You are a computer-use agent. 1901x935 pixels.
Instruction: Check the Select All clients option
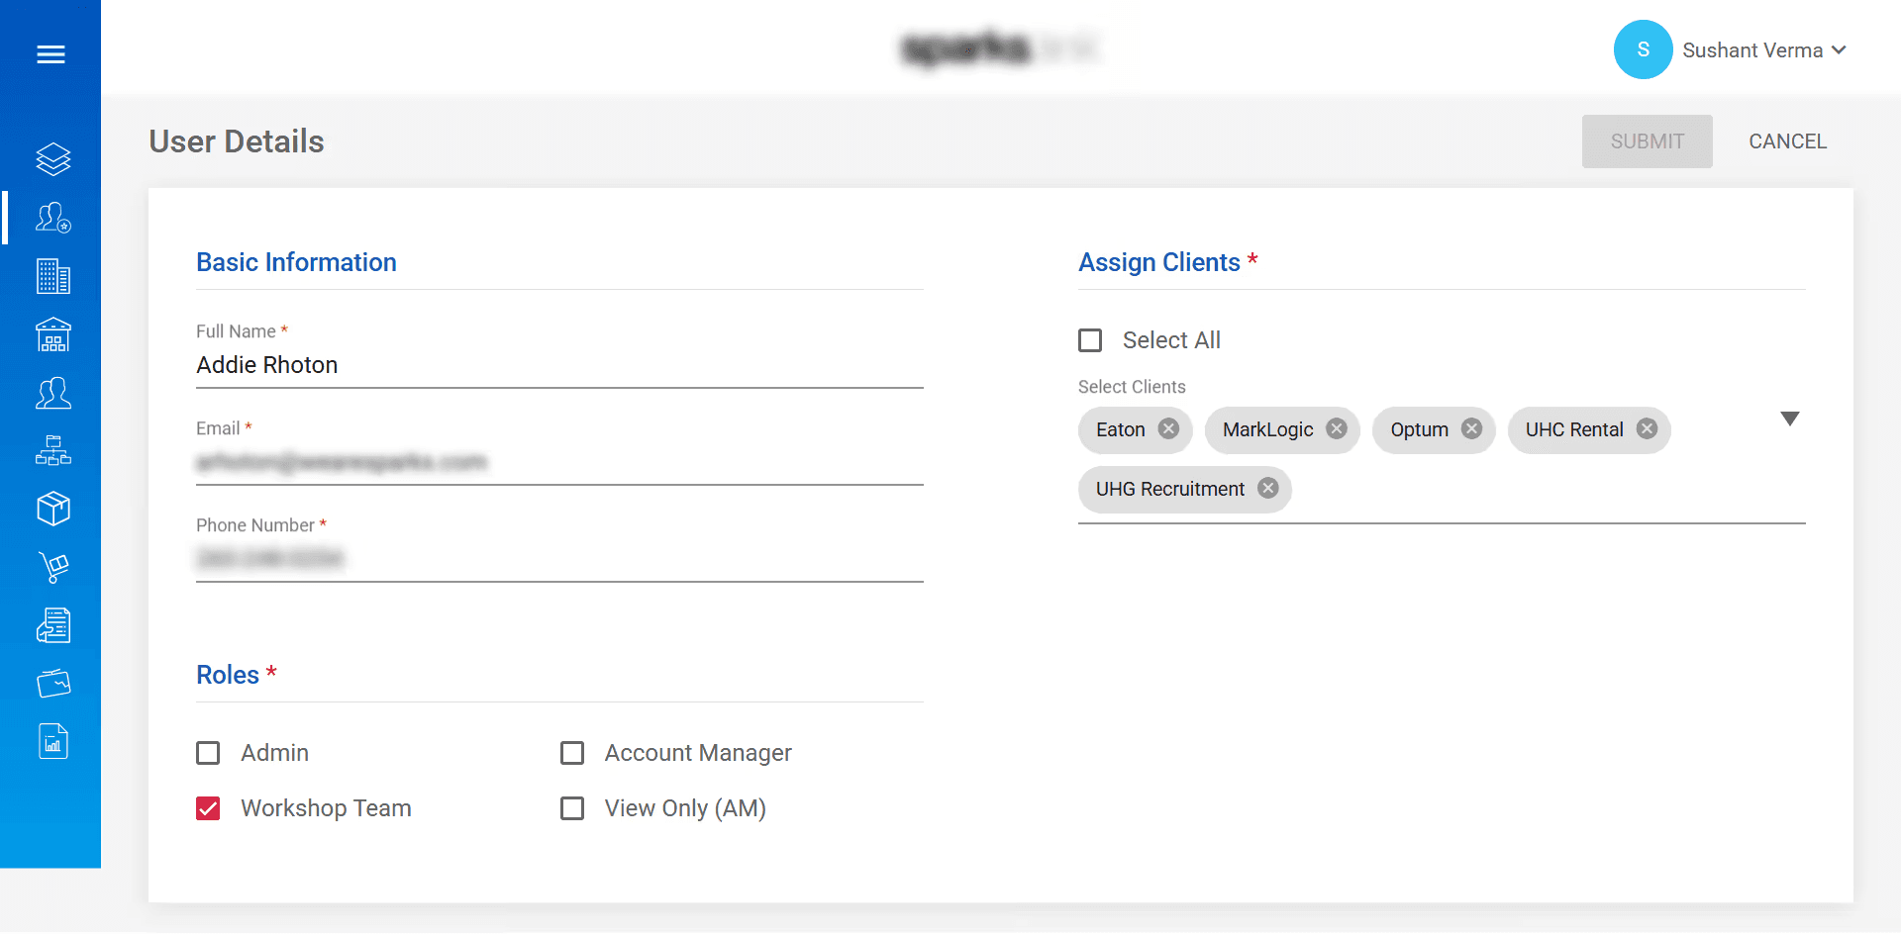tap(1090, 340)
